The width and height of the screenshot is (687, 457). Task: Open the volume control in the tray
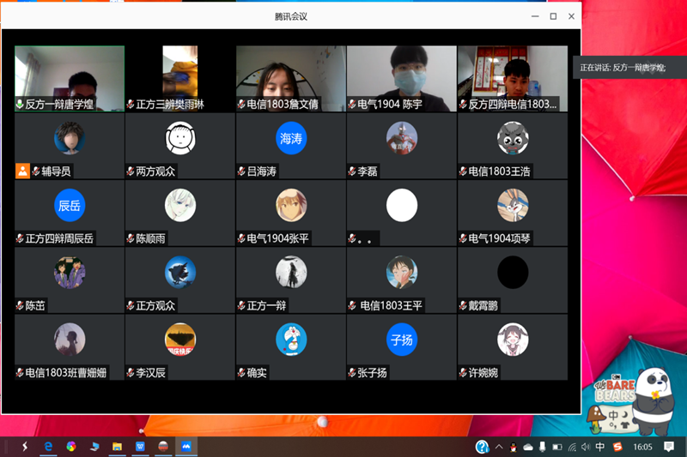[x=586, y=447]
